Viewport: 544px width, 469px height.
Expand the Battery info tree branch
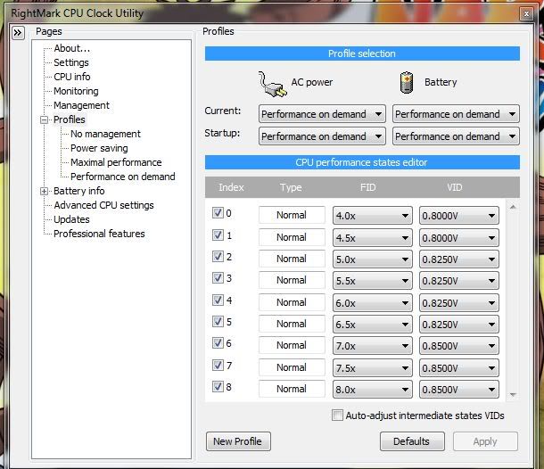click(x=44, y=191)
